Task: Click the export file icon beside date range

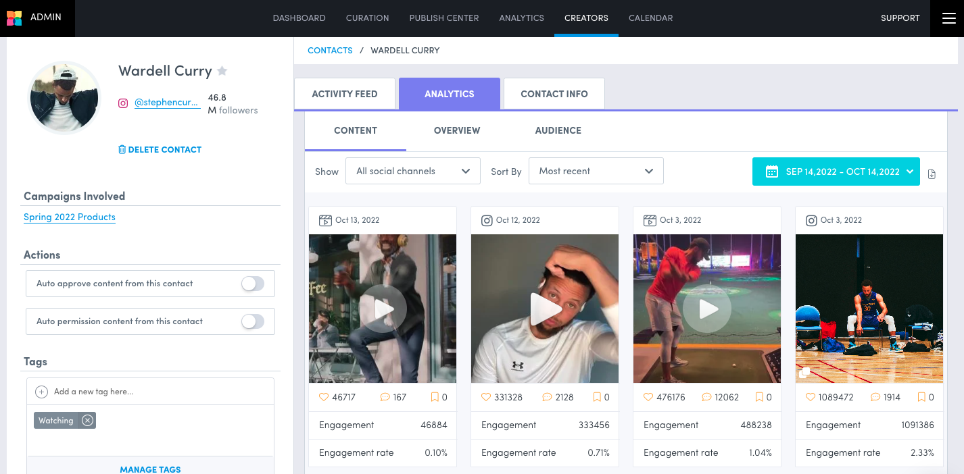Action: 932,174
